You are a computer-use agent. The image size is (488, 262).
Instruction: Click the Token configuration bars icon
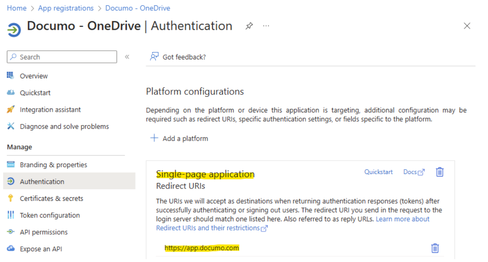pos(11,215)
